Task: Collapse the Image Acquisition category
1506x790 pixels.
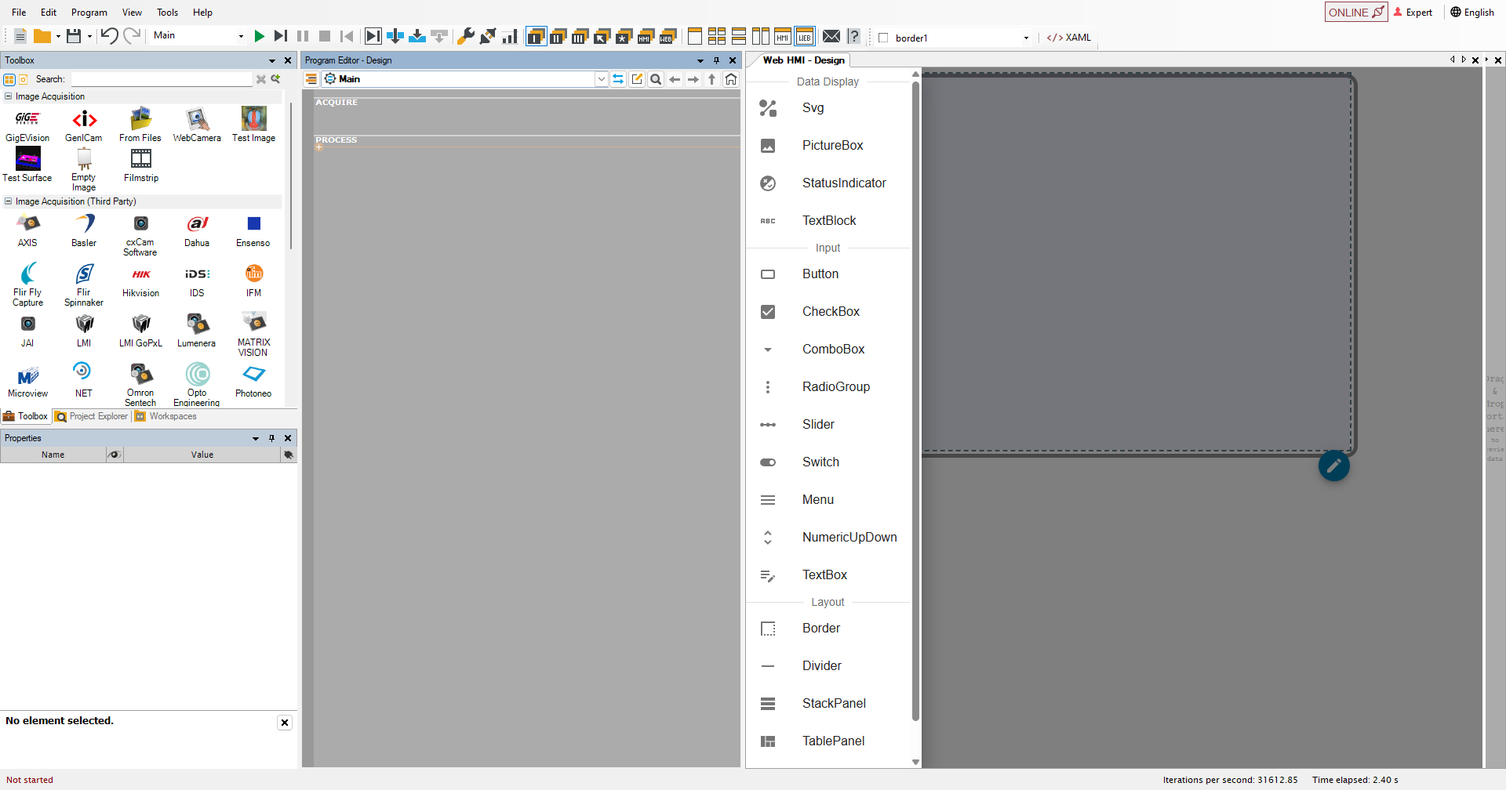Action: (9, 96)
